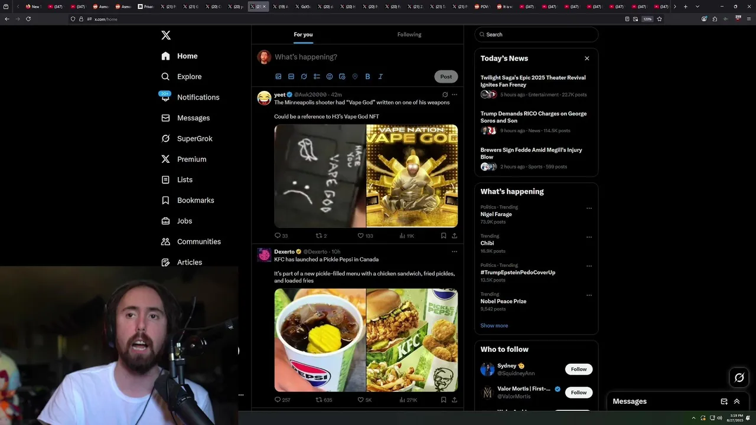Image resolution: width=756 pixels, height=425 pixels.
Task: Switch to the Following tab
Action: pyautogui.click(x=409, y=34)
